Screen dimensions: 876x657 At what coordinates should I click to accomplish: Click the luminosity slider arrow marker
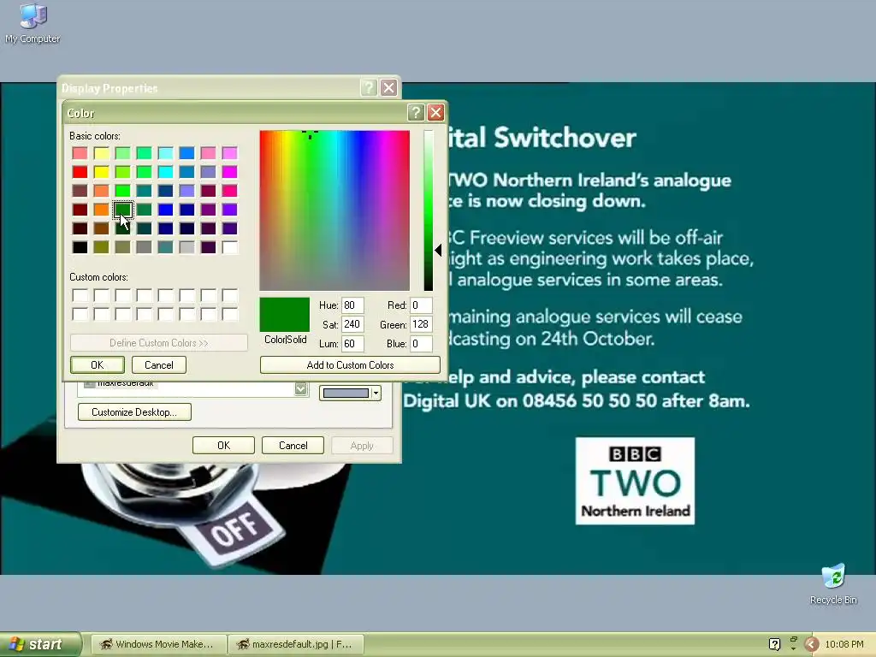pyautogui.click(x=439, y=251)
